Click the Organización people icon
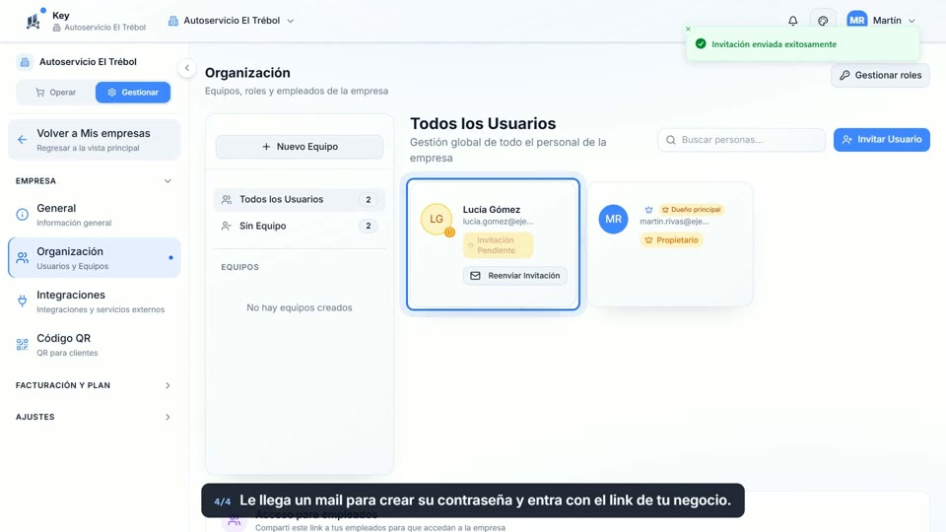This screenshot has width=946, height=532. coord(23,257)
